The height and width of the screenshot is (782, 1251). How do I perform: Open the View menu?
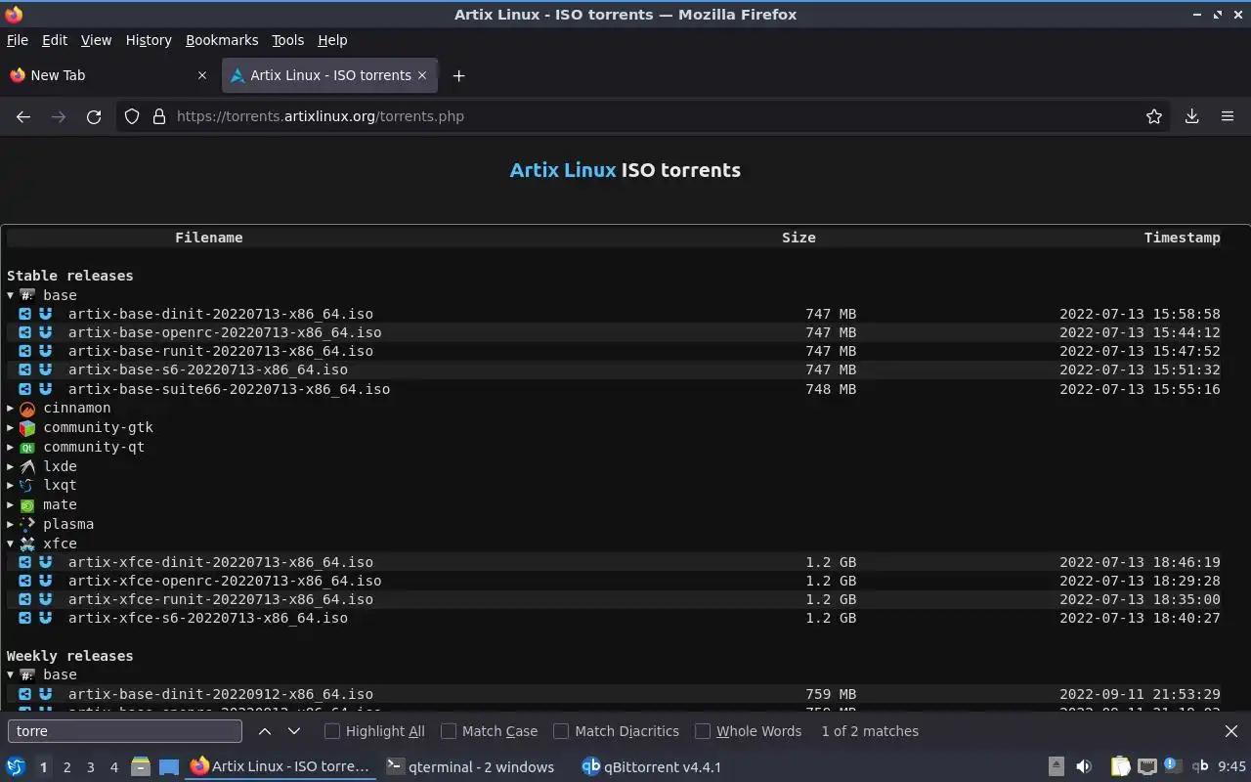[96, 40]
